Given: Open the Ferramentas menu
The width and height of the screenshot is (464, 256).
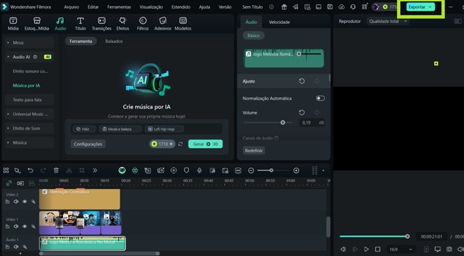Looking at the screenshot, I should pos(119,7).
